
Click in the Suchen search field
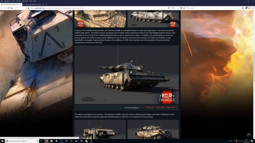(208, 8)
